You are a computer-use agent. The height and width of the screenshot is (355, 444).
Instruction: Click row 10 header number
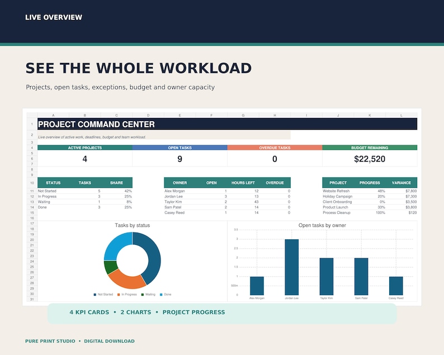point(32,183)
